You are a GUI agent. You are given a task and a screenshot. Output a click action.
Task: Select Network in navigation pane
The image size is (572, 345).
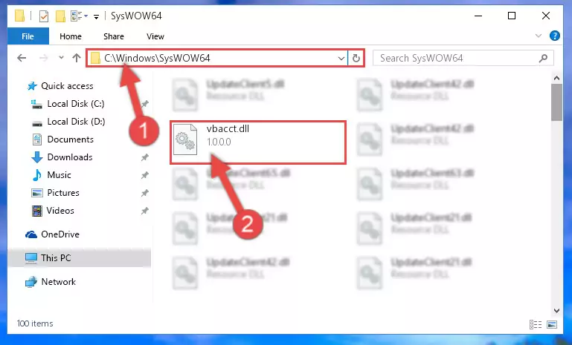tap(58, 282)
